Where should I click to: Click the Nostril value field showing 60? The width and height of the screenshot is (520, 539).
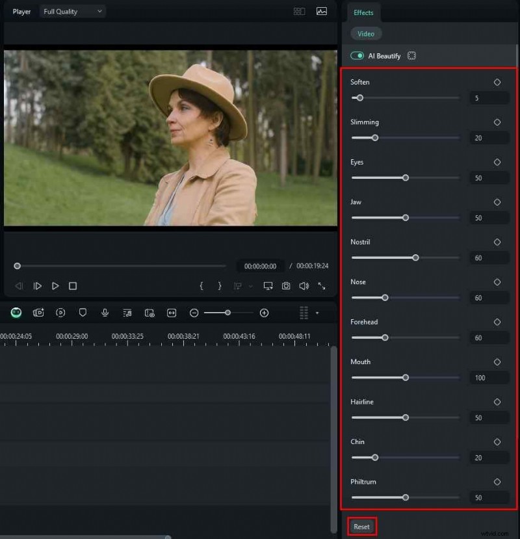488,257
